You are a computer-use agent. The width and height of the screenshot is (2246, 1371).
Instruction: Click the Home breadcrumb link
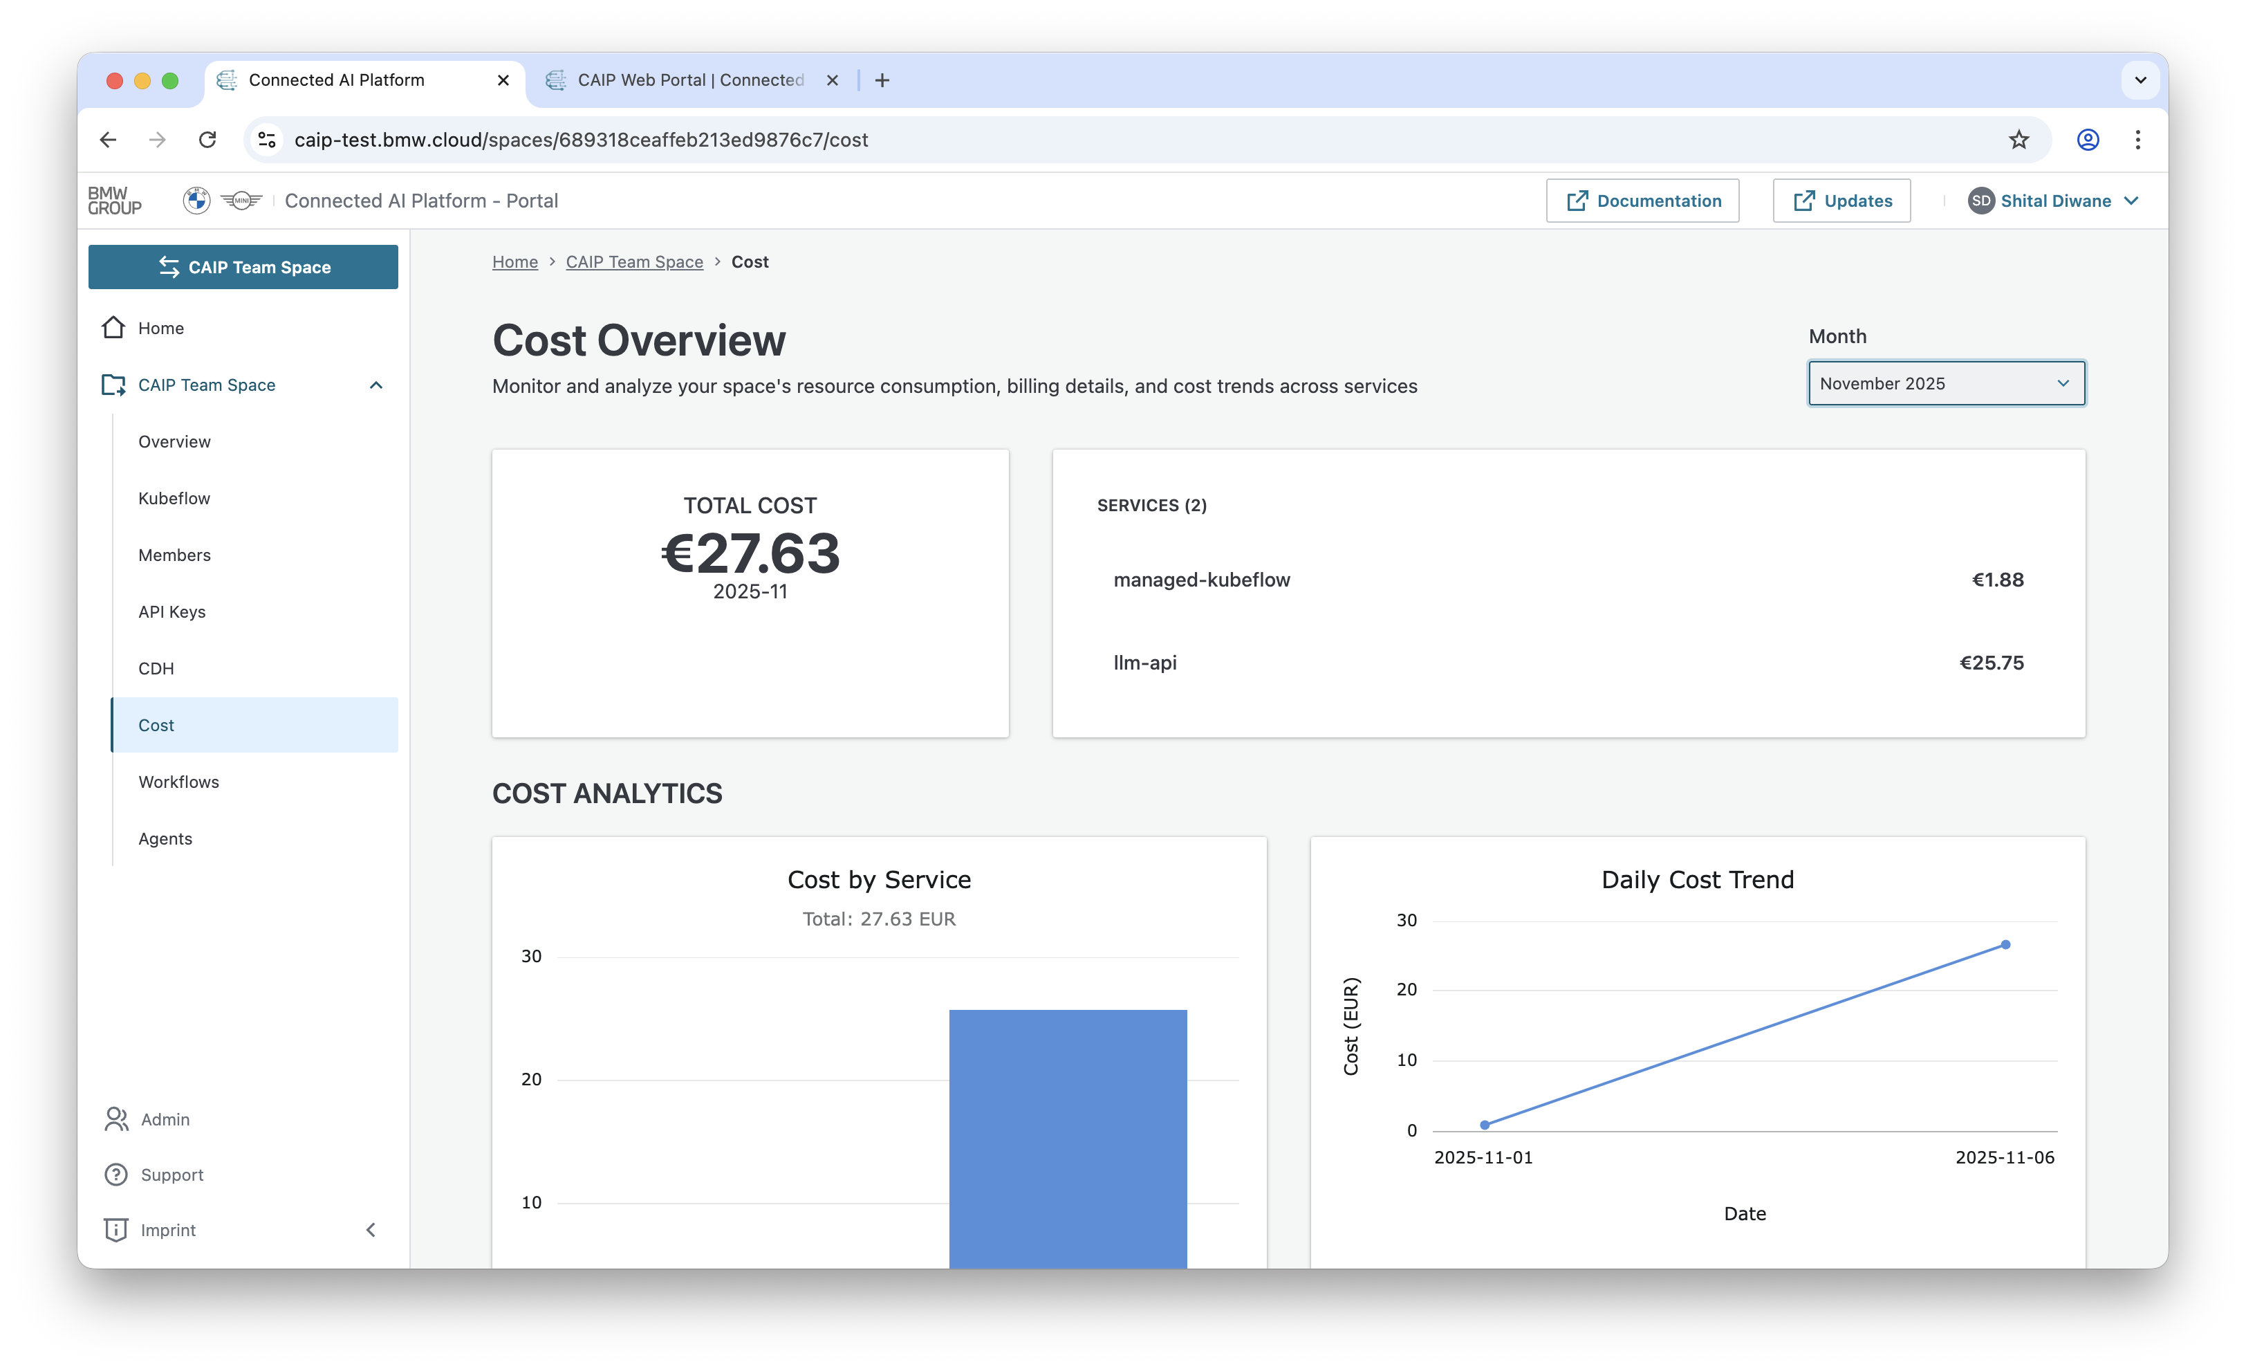click(x=515, y=261)
